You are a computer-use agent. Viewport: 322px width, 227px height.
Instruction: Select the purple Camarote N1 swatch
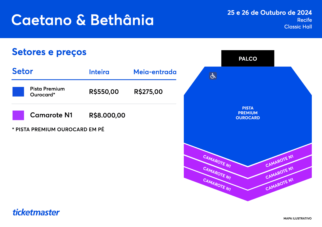click(x=18, y=115)
